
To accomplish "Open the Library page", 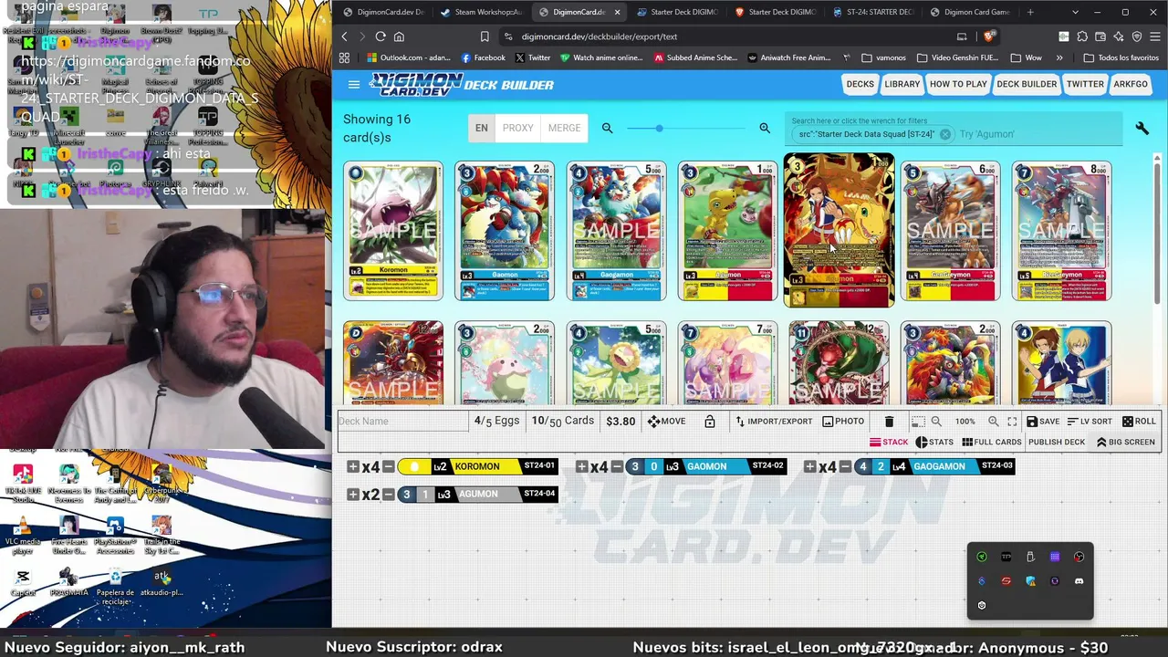I will [902, 84].
